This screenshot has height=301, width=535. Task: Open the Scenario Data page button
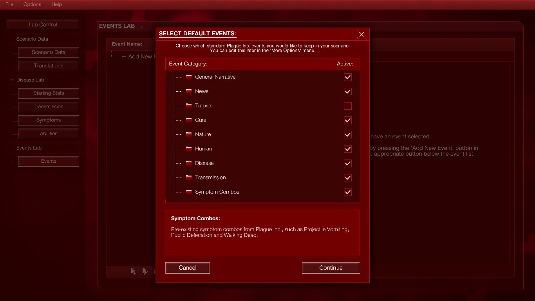click(x=49, y=53)
